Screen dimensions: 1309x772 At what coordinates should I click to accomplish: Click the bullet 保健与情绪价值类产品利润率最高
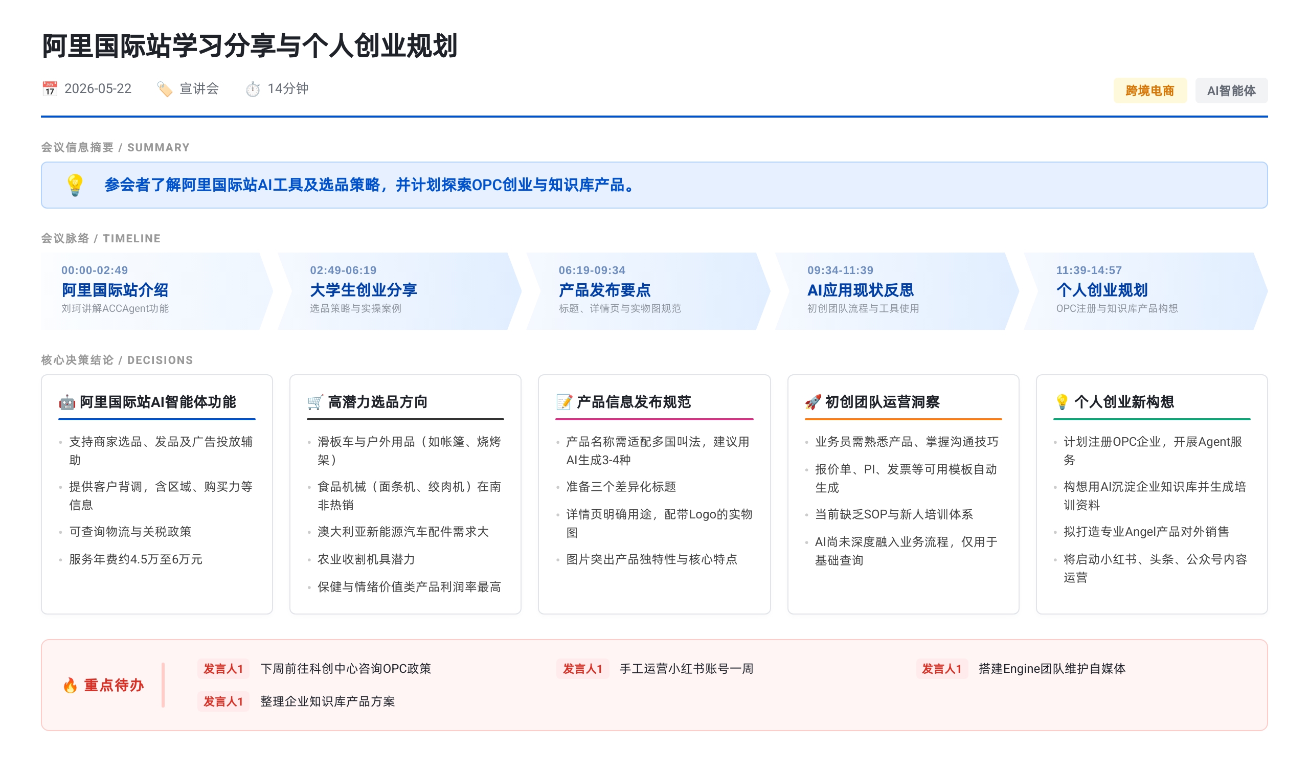(410, 587)
